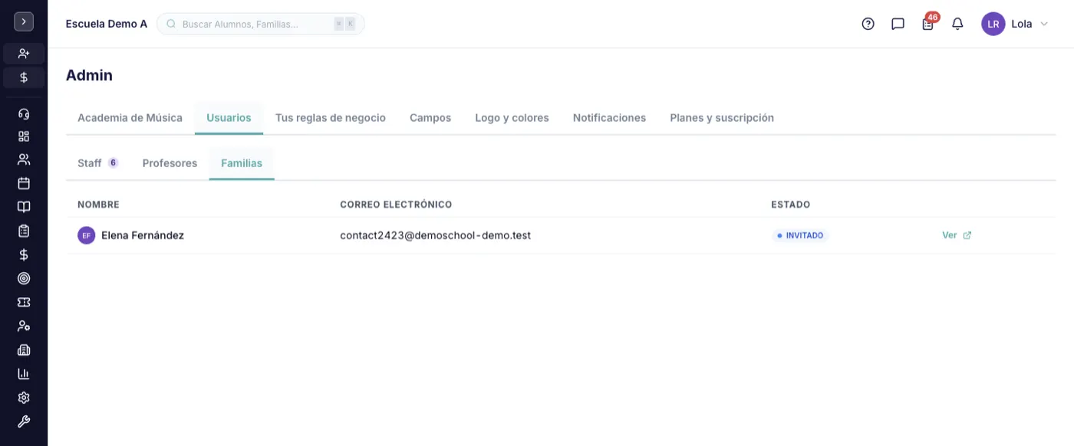Click the search field for Alumnos, Familias

tap(261, 24)
